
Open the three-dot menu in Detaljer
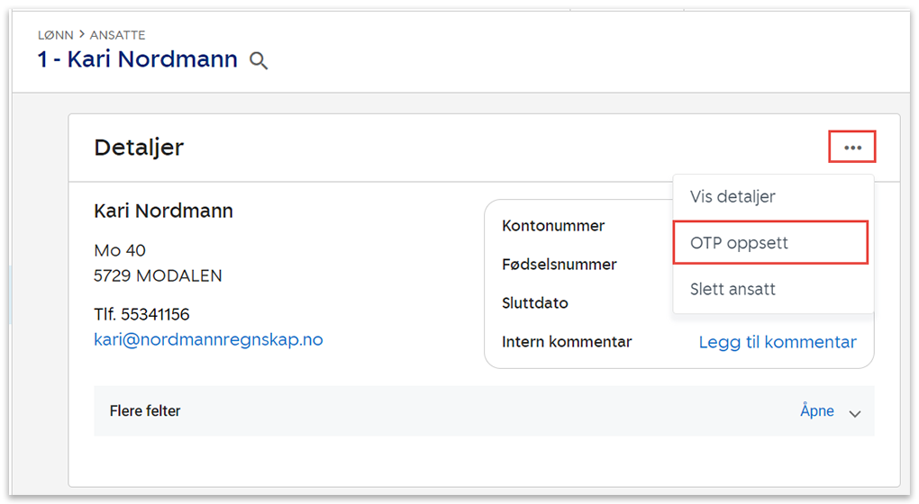pos(852,148)
